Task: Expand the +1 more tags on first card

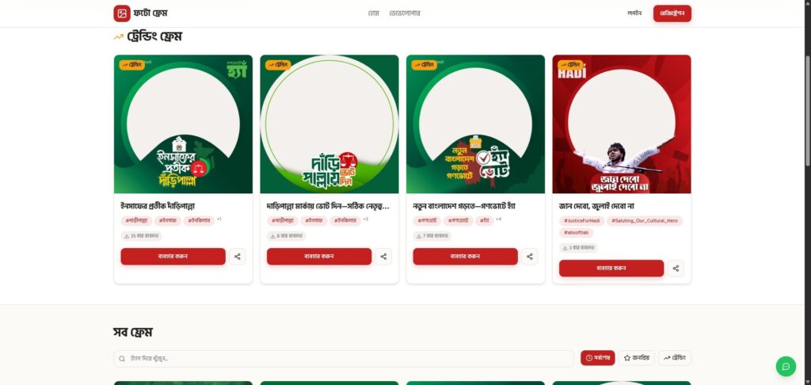Action: coord(219,219)
